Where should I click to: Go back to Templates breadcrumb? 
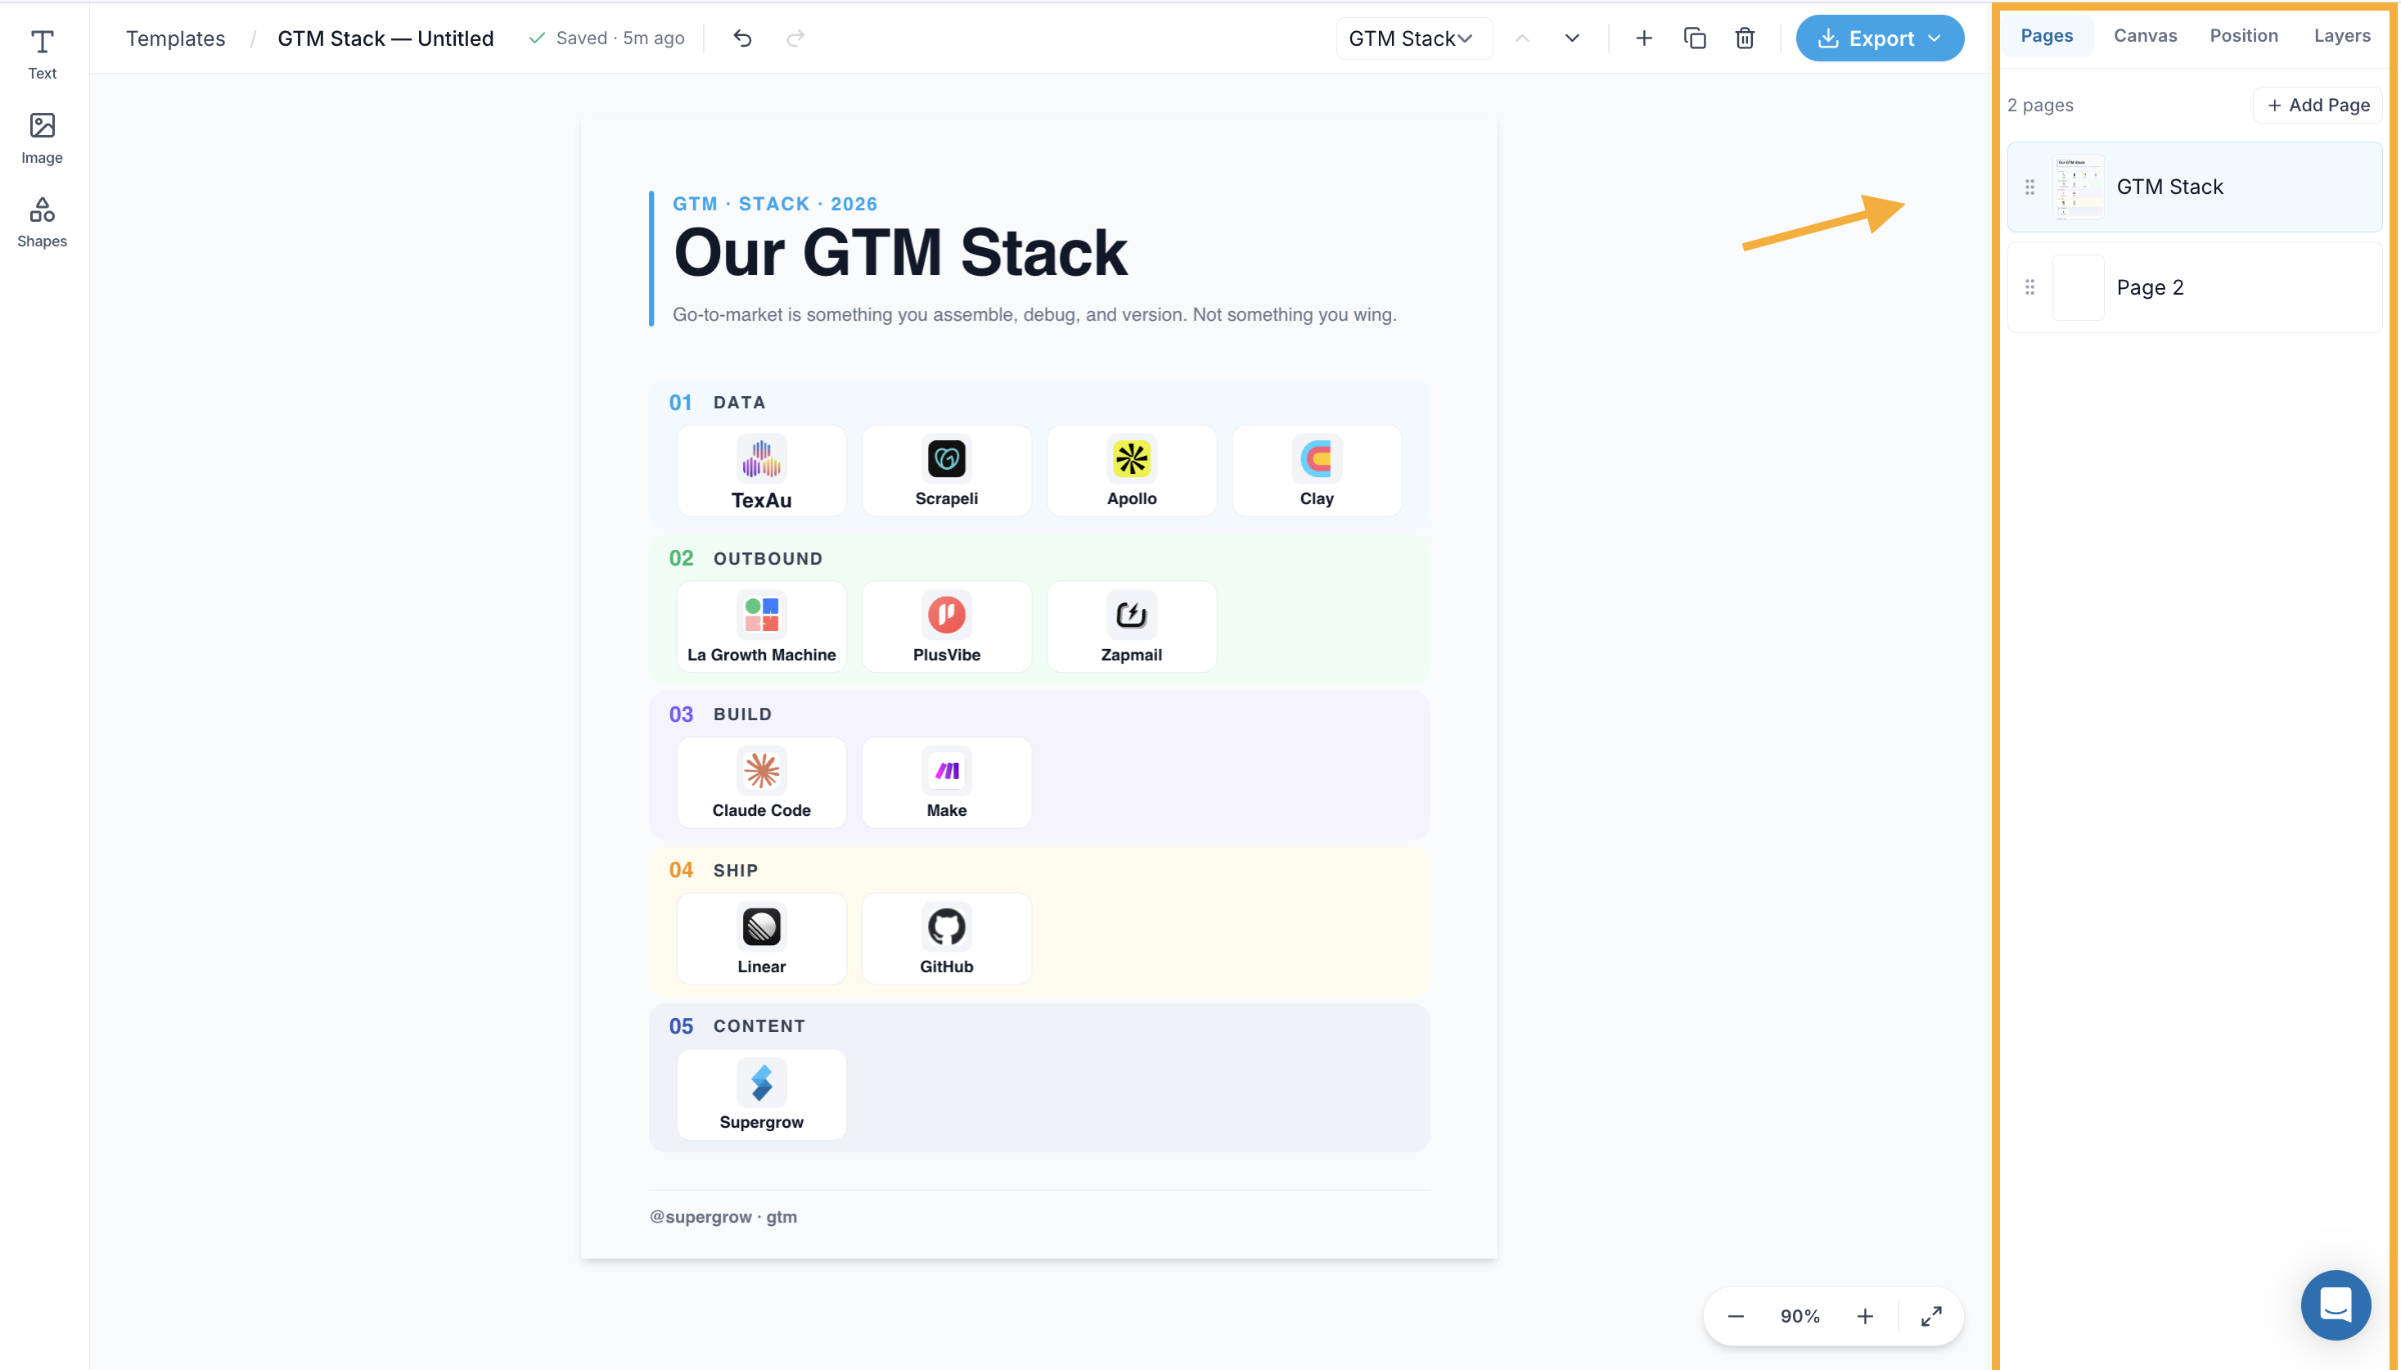click(176, 38)
